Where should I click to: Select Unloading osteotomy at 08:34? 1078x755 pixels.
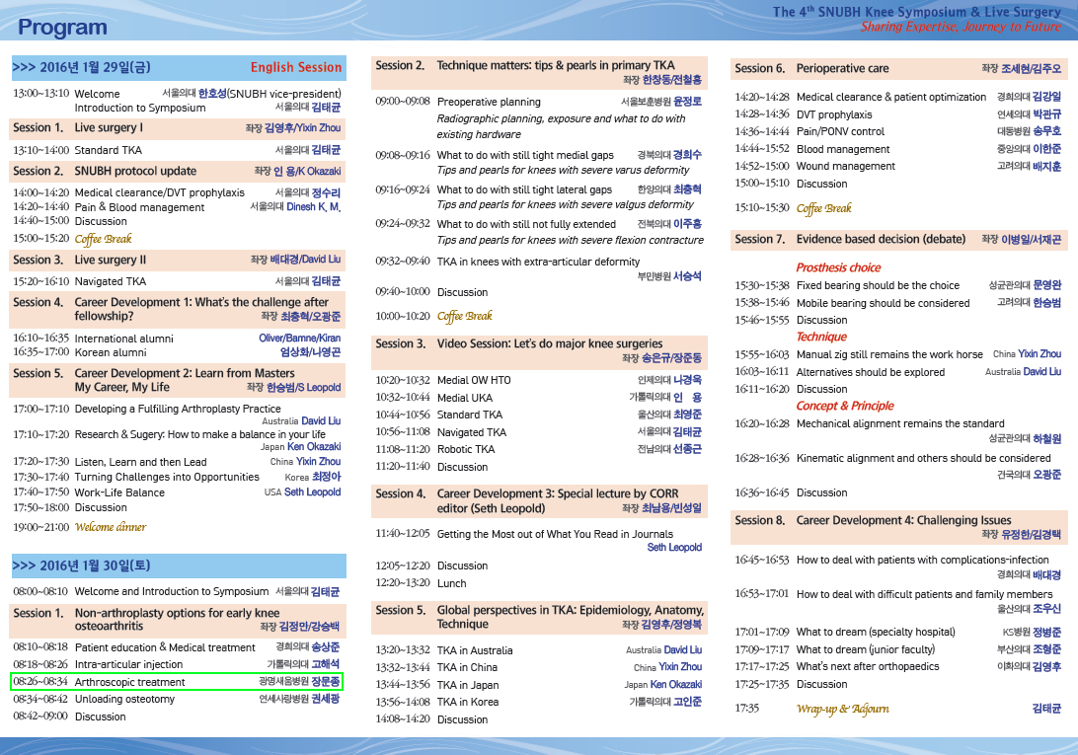[176, 699]
